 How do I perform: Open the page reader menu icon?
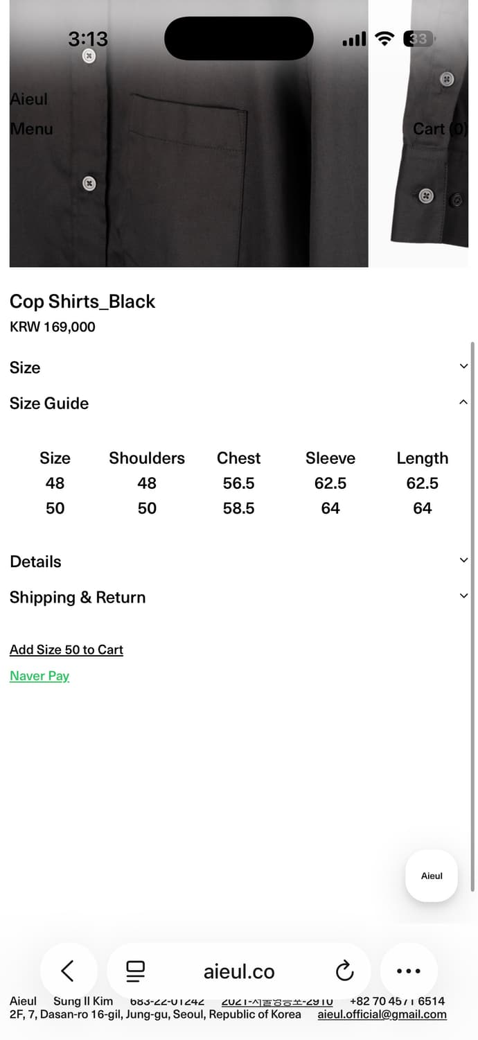[135, 971]
